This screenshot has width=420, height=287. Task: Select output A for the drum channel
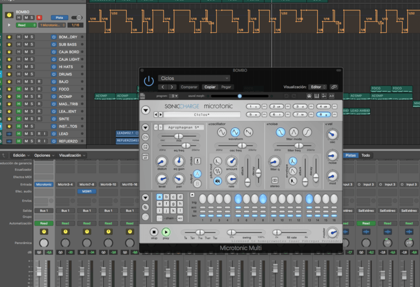(x=197, y=174)
